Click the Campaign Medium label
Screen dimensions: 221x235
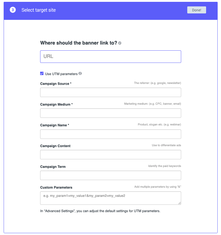56,104
